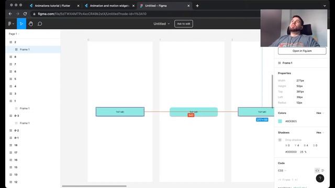Close the Animations tutorial tab
The width and height of the screenshot is (335, 188).
click(78, 6)
